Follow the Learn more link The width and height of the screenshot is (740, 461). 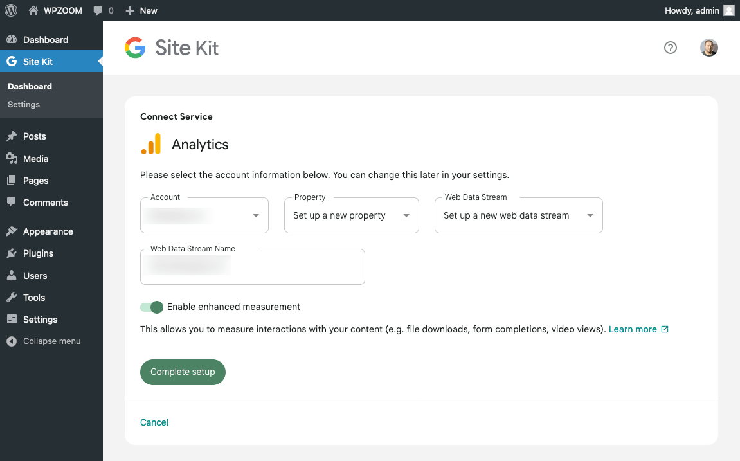(x=633, y=329)
